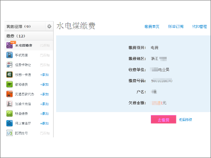Open the blue 网上营业厅 icon
Viewport: 211px width, 158px height.
point(9,123)
